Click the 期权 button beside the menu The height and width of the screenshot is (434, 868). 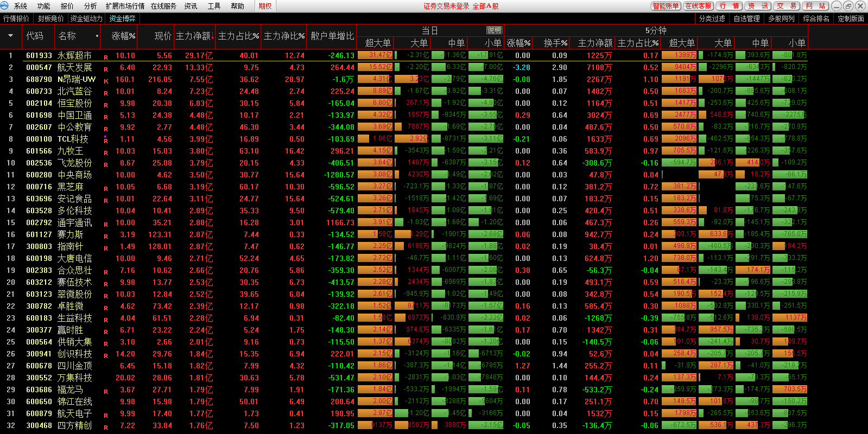tap(265, 6)
